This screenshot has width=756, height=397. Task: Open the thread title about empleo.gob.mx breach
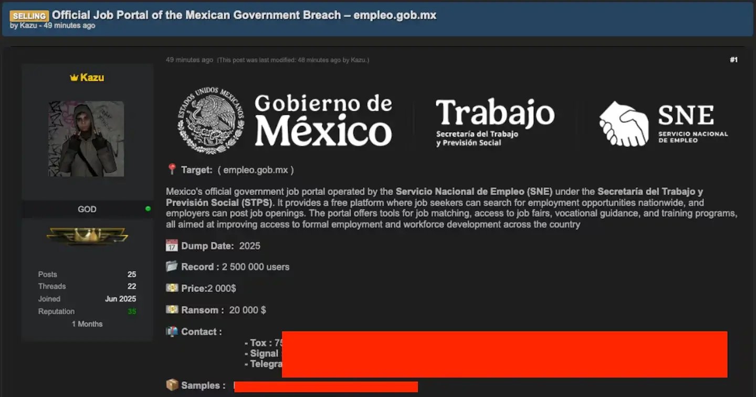[x=244, y=15]
